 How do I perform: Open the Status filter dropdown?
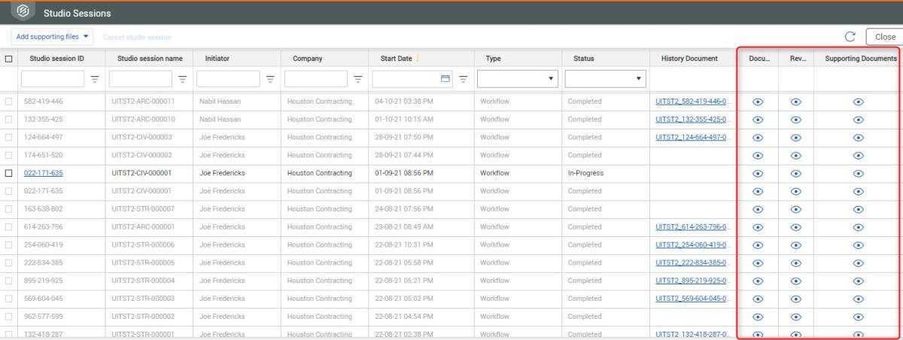coord(605,78)
